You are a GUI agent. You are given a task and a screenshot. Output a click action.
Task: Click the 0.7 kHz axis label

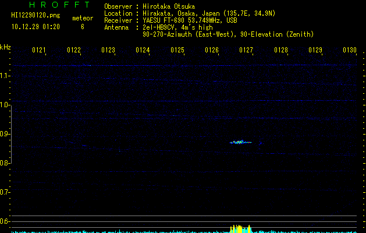point(5,192)
